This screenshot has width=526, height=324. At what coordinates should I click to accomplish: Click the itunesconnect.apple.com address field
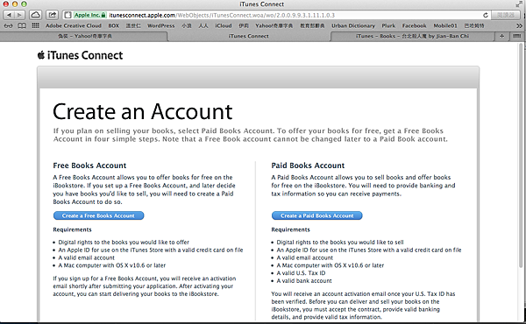[x=275, y=15]
